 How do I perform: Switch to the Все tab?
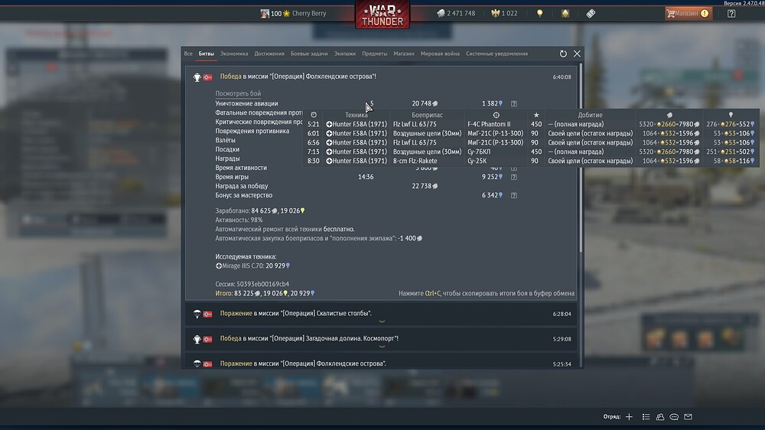coord(188,54)
